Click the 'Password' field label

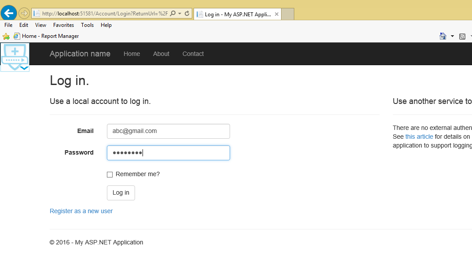coord(79,152)
